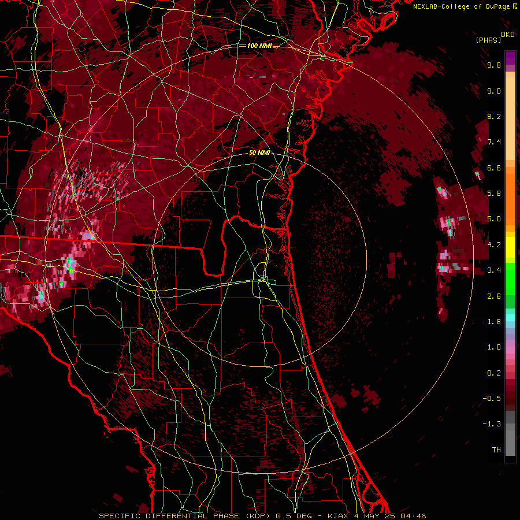The width and height of the screenshot is (520, 520).
Task: Click the 1.8 scale value
Action: pyautogui.click(x=494, y=322)
